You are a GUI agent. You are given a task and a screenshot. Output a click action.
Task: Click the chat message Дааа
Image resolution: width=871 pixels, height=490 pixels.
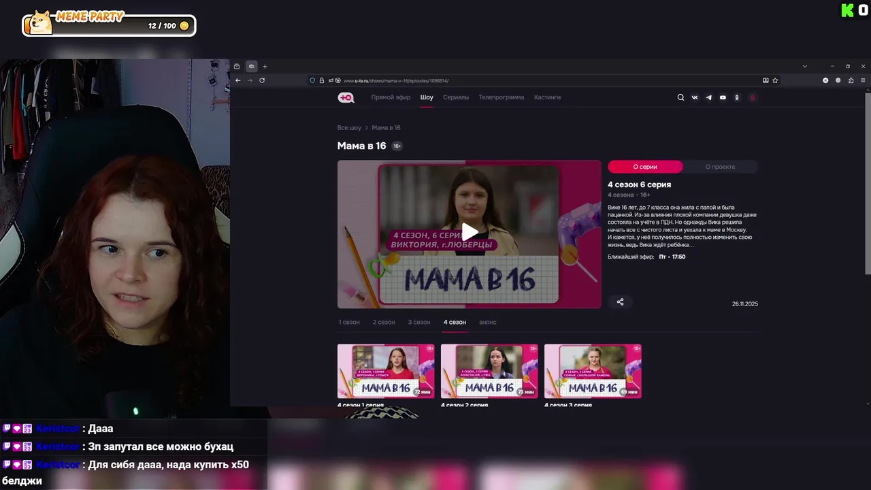point(101,429)
